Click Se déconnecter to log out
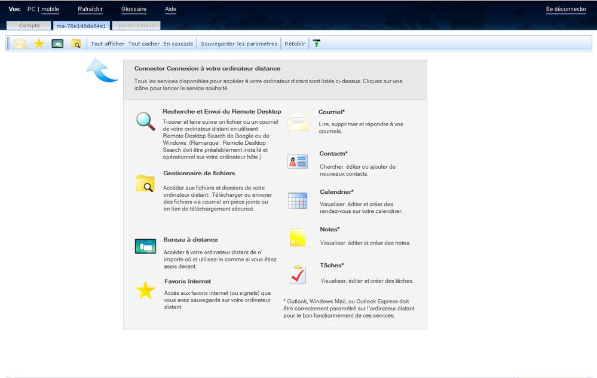This screenshot has height=378, width=597. click(x=566, y=10)
